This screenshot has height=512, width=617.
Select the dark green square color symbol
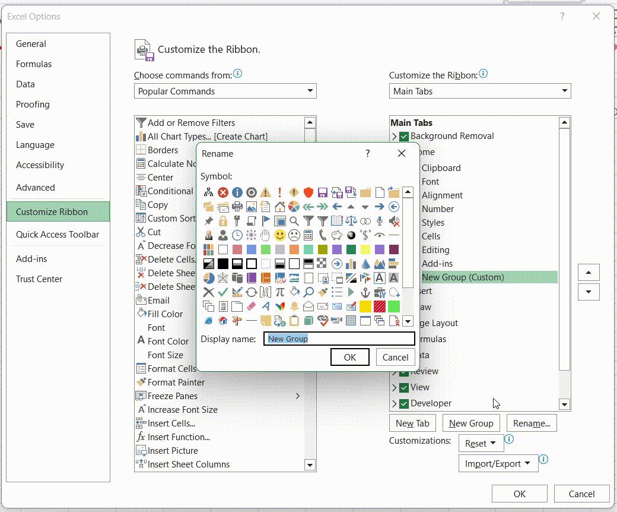351,249
